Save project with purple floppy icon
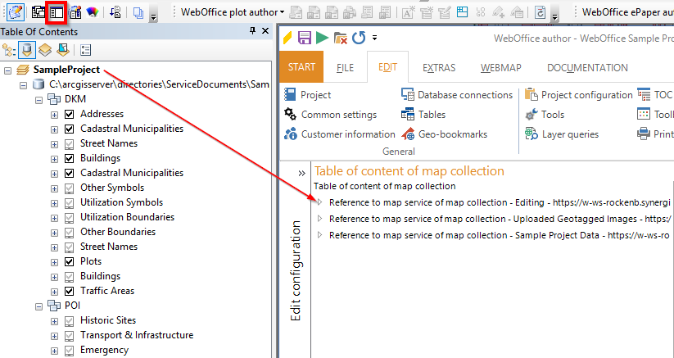This screenshot has height=358, width=674. tap(305, 38)
